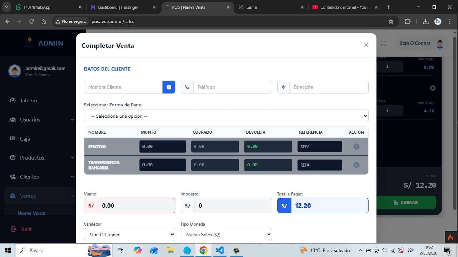The height and width of the screenshot is (257, 458).
Task: Click the Total a Pagar field
Action: (330, 206)
